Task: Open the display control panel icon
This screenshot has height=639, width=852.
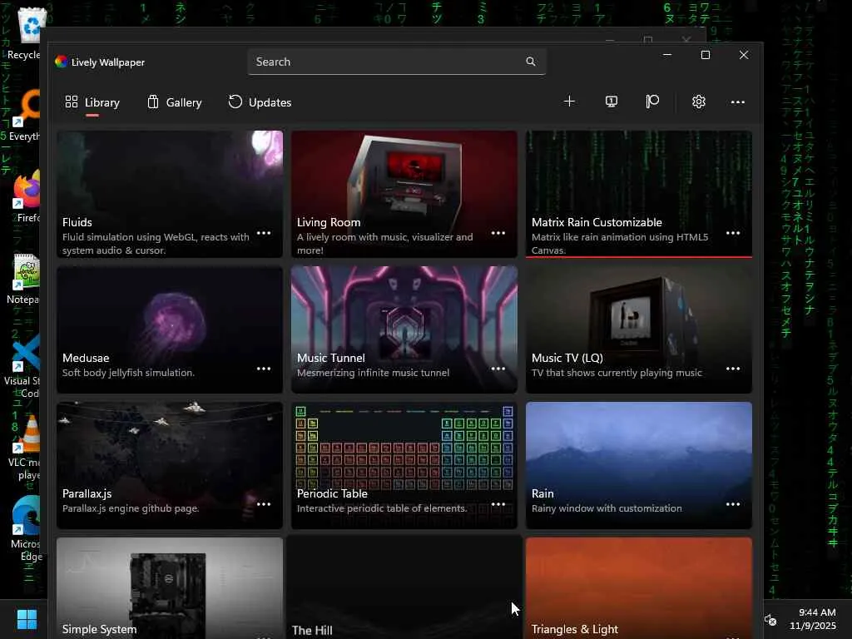Action: (x=612, y=102)
